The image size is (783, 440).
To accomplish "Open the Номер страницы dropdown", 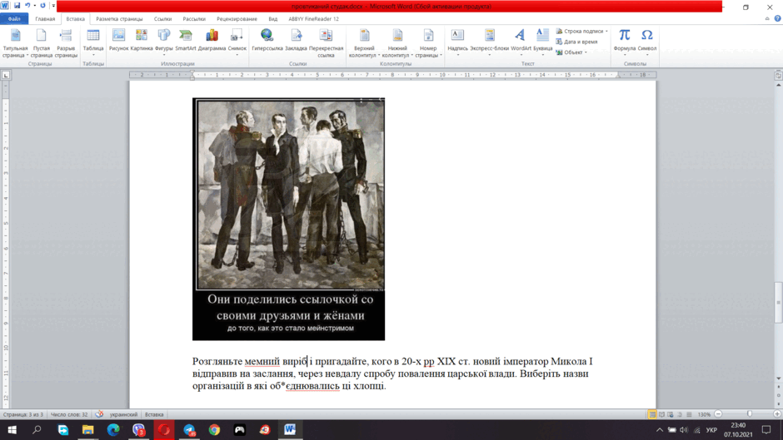I will (428, 43).
